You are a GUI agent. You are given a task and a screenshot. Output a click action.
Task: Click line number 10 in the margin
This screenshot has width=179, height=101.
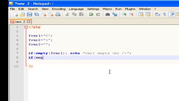(x=16, y=66)
